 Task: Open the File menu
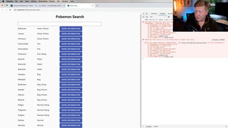[x=16, y=1]
